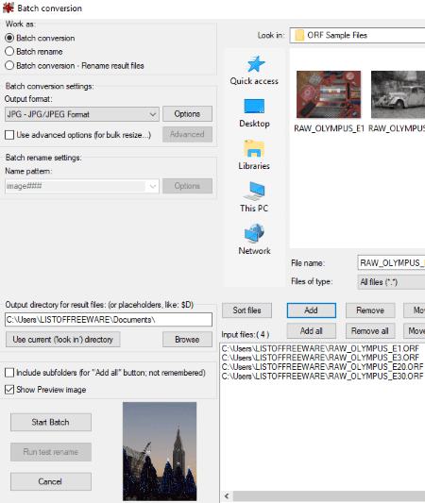Viewport: 425px width, 503px height.
Task: Open Quick access in places bar
Action: tap(254, 71)
